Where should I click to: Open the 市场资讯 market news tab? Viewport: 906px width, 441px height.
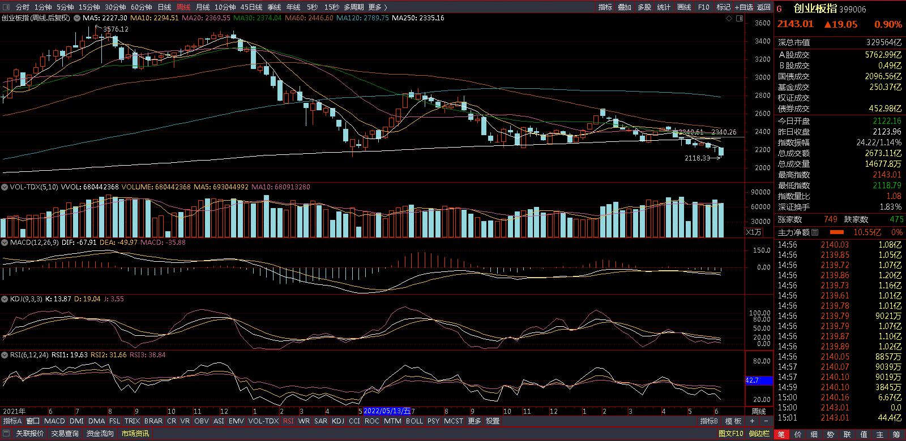pyautogui.click(x=135, y=434)
